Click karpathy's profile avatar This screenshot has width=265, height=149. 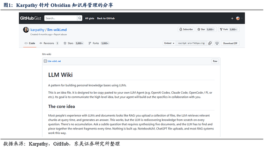tap(26, 30)
